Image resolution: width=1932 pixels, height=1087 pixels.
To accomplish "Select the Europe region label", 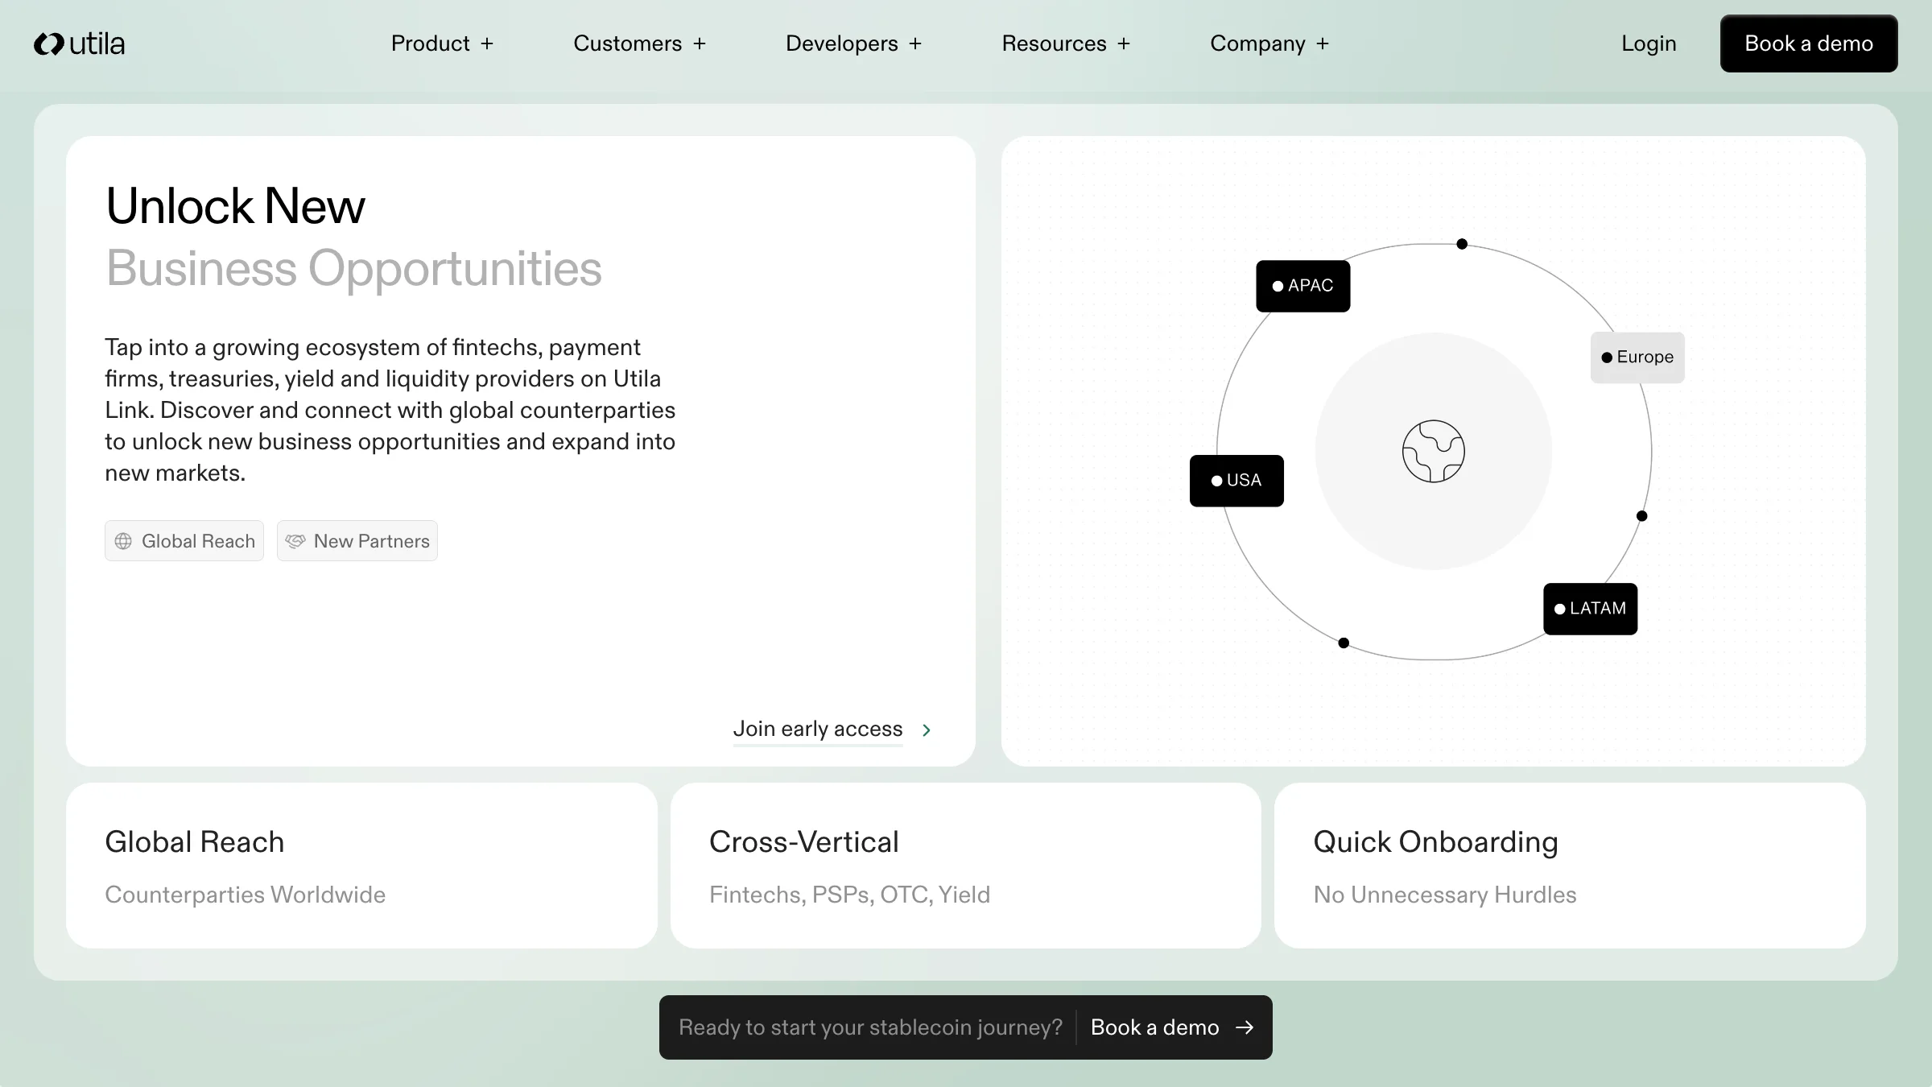I will pos(1637,357).
